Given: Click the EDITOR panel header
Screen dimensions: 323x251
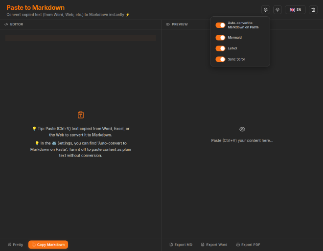Looking at the screenshot, I should click(x=14, y=24).
